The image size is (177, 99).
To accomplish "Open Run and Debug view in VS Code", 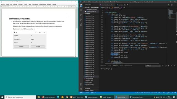I will (x=81, y=20).
